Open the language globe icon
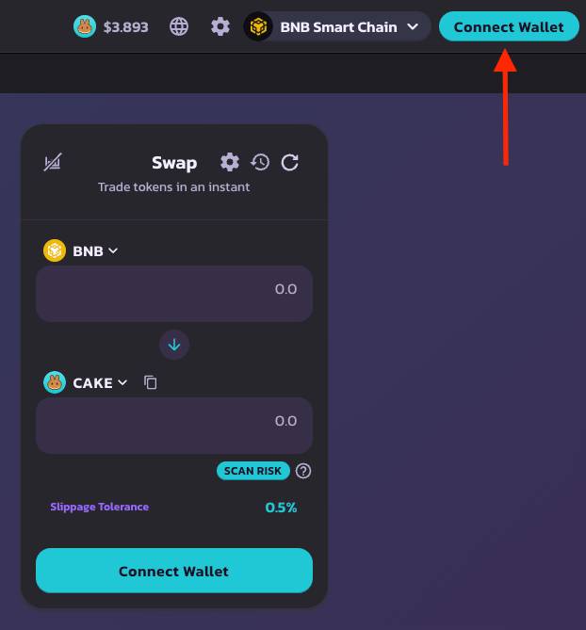The width and height of the screenshot is (586, 630). [179, 27]
